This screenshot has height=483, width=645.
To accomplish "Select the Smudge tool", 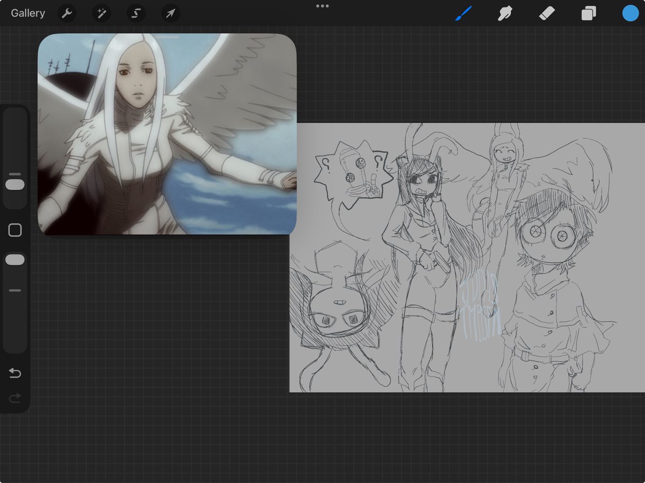I will coord(505,13).
